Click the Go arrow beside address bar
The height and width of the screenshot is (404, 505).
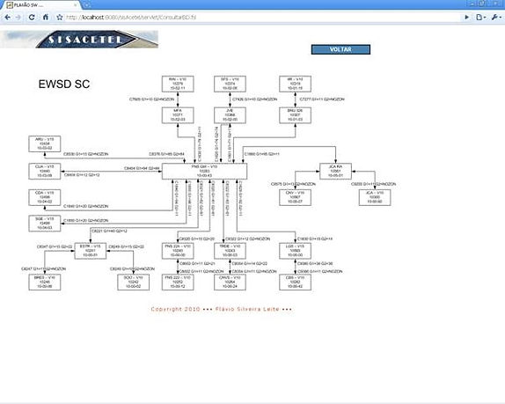click(466, 17)
